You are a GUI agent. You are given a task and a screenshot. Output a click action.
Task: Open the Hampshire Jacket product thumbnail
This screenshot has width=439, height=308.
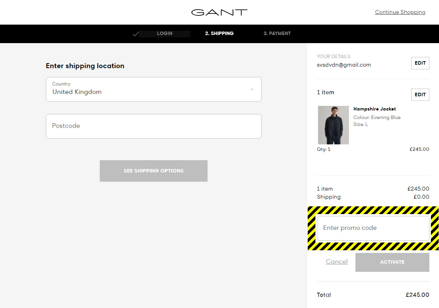[333, 125]
